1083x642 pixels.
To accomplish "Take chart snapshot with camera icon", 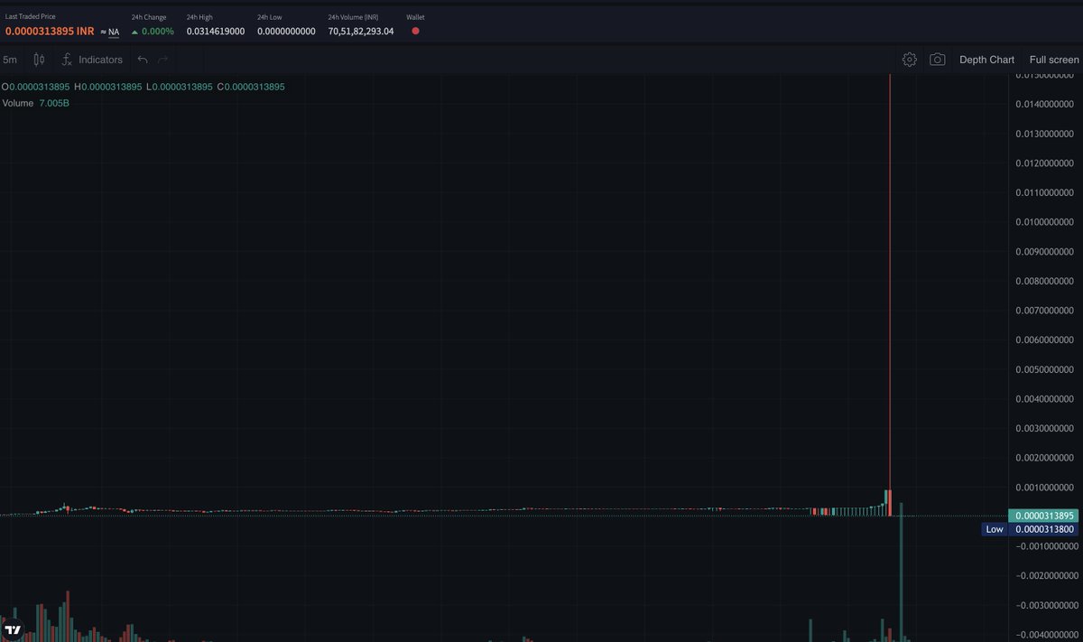I will (938, 59).
